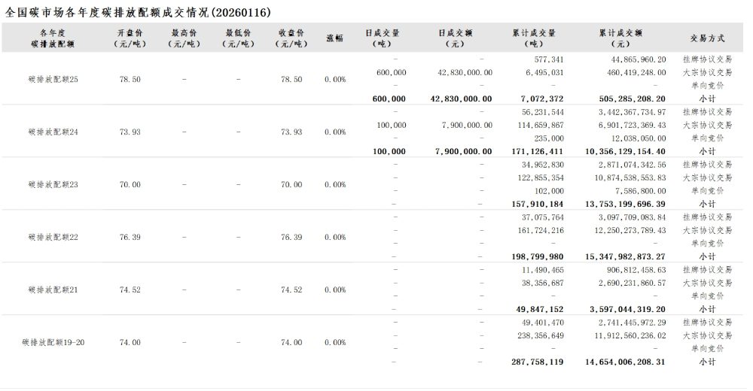This screenshot has height=391, width=753.
Task: Select the daily amount cell 7,900,000.00 in bold
Action: (464, 151)
